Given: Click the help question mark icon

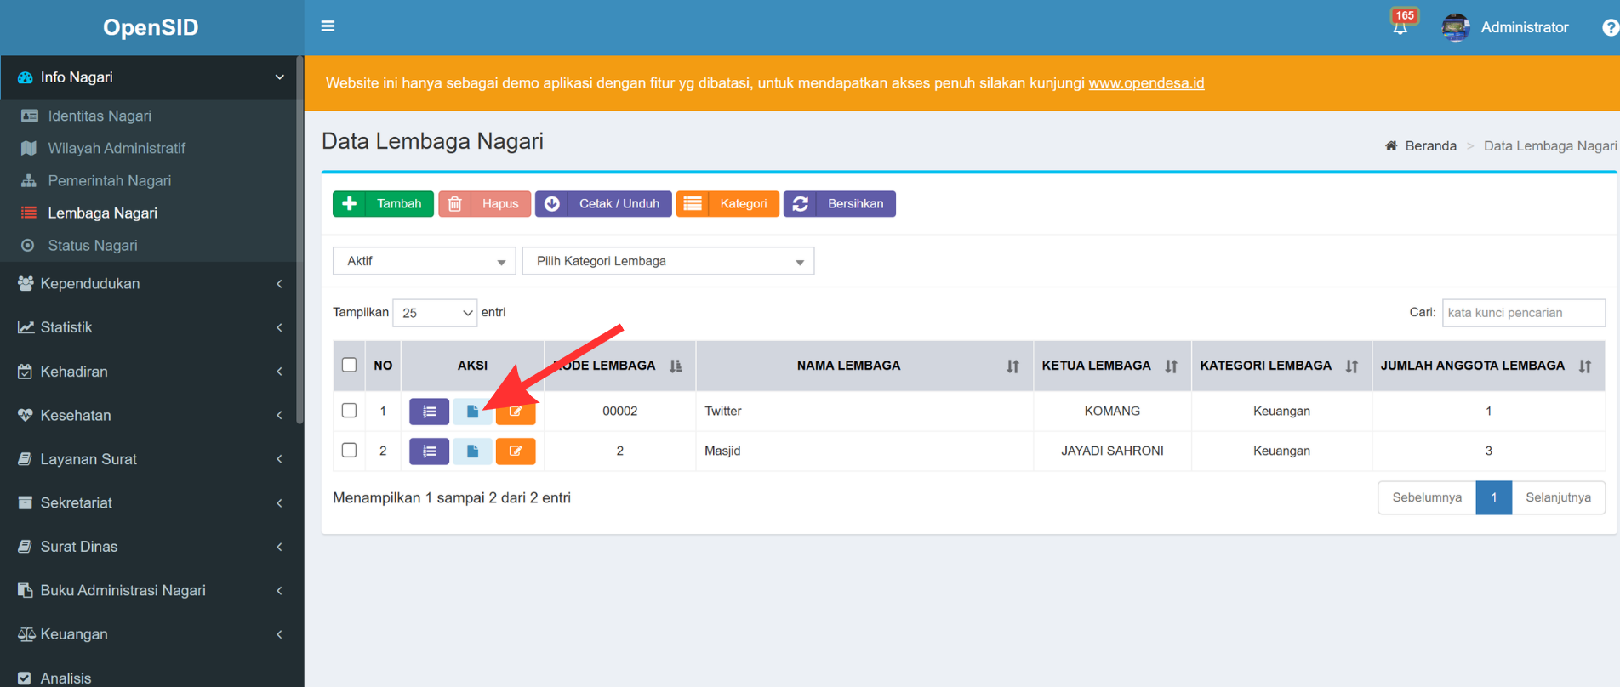Looking at the screenshot, I should (x=1609, y=27).
